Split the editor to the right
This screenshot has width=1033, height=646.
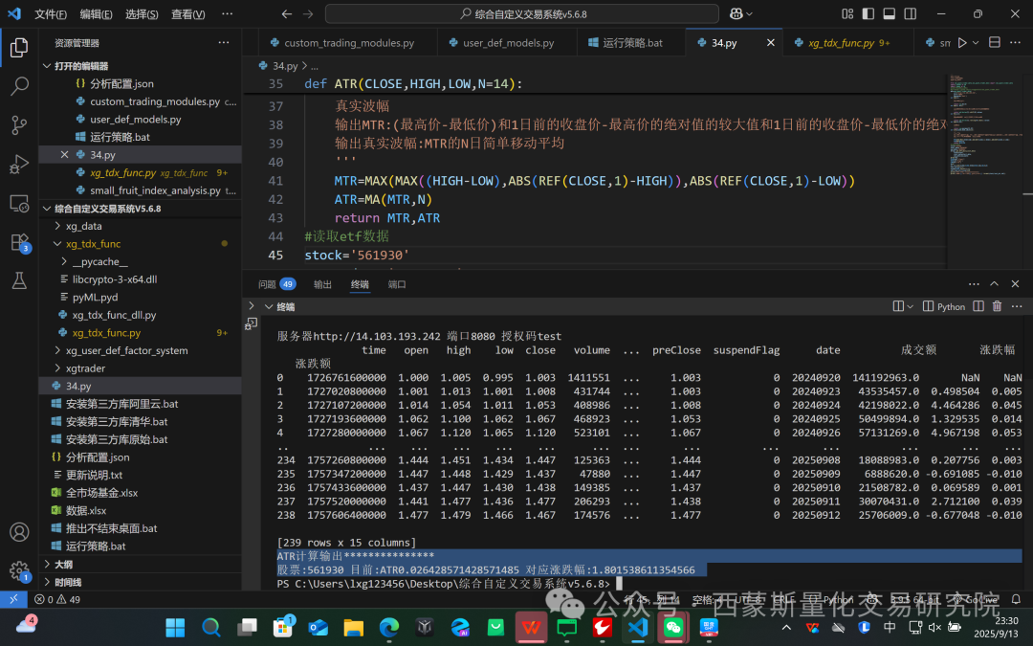995,43
